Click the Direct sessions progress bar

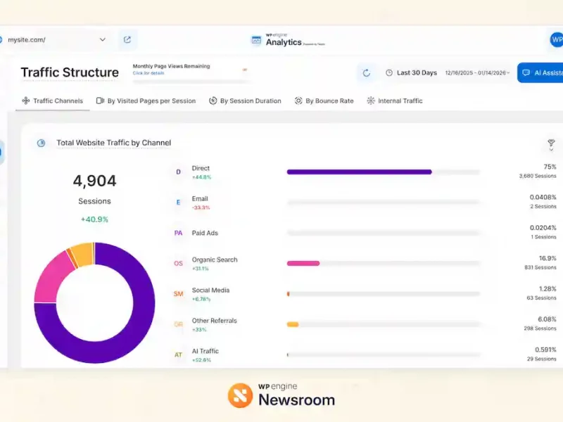click(359, 171)
